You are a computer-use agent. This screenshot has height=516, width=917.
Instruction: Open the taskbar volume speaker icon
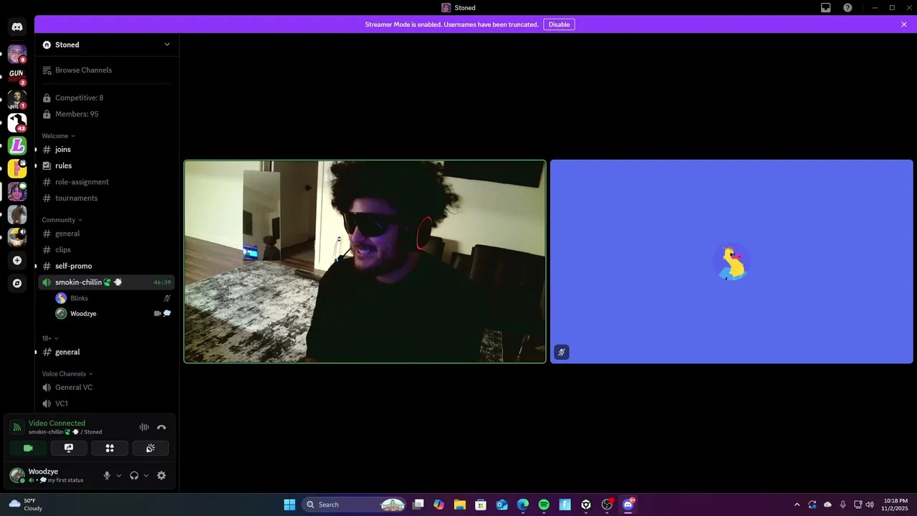pos(870,505)
